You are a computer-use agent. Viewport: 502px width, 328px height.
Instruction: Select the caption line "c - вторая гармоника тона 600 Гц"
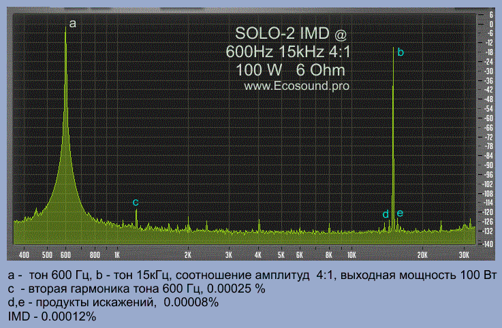click(x=137, y=289)
